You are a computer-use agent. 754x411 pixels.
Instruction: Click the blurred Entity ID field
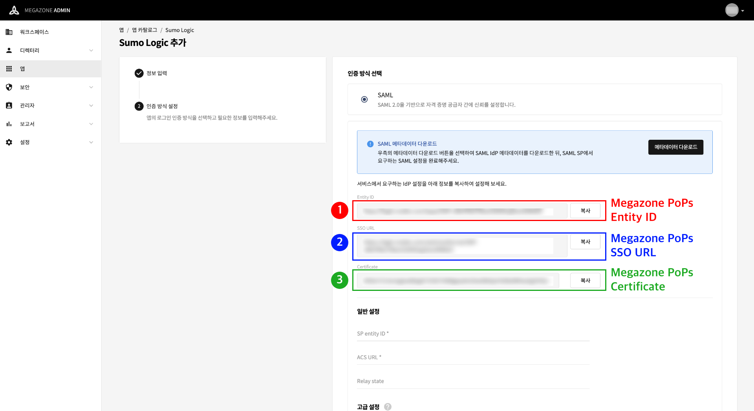click(462, 211)
